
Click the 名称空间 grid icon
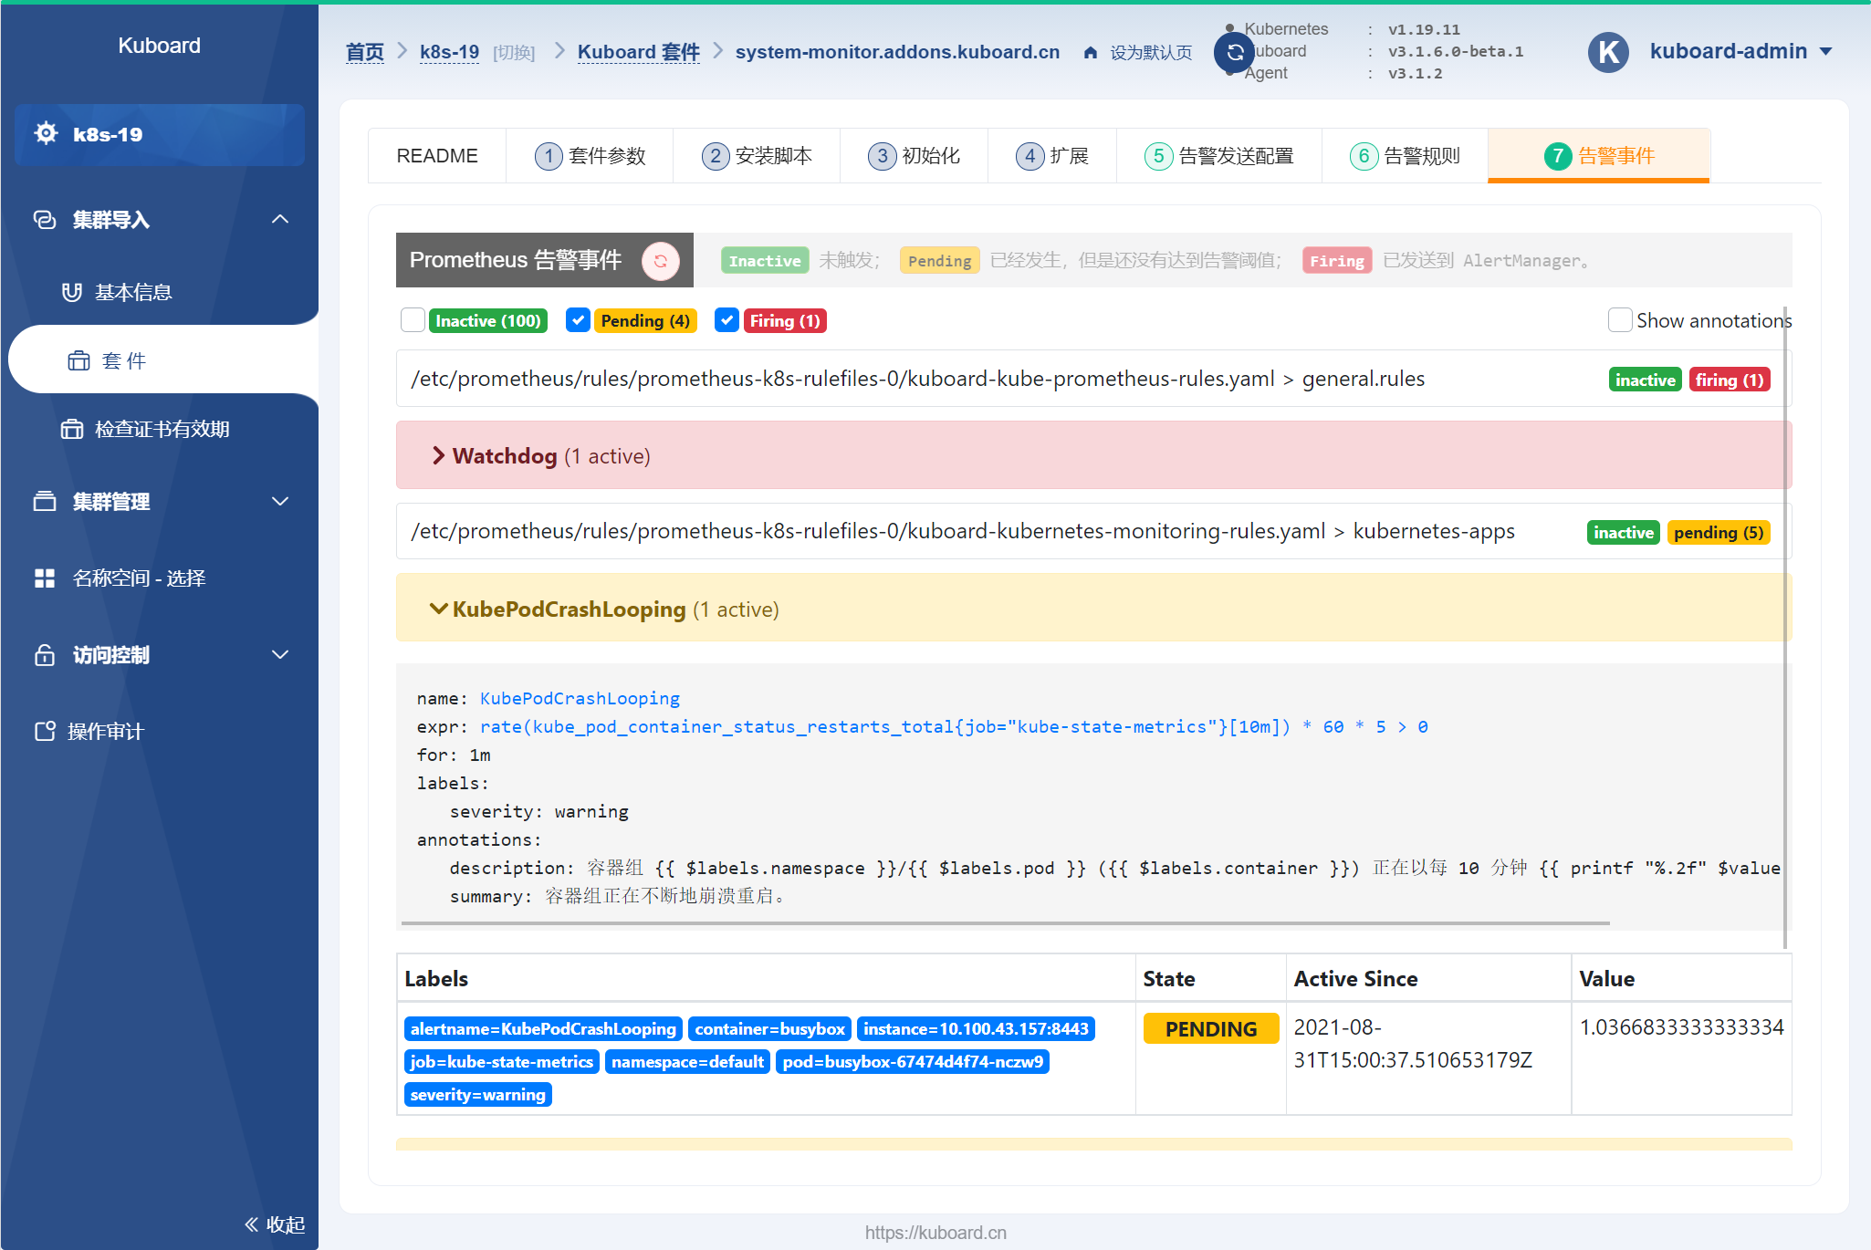click(x=45, y=578)
